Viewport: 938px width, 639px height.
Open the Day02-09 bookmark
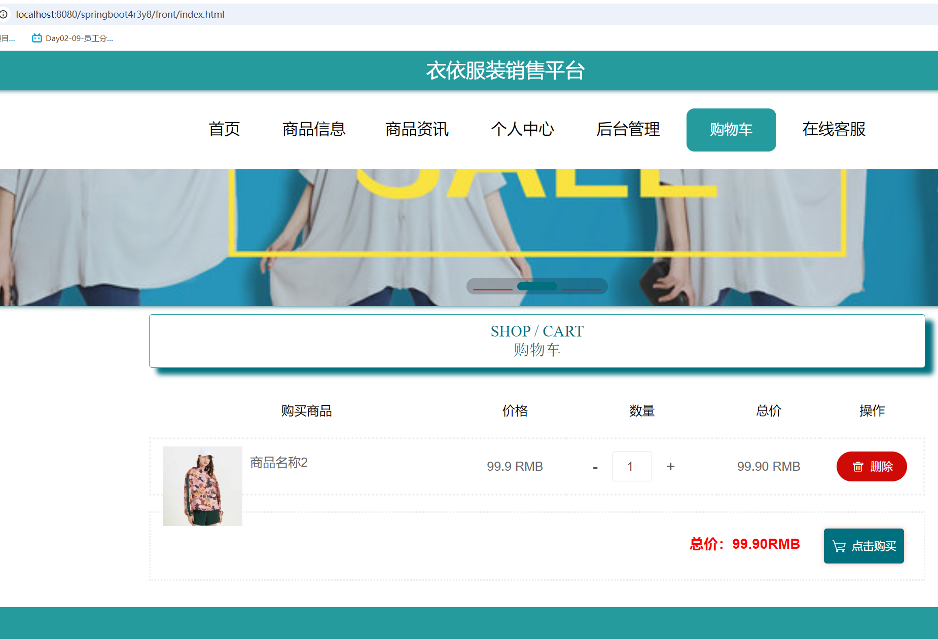(x=73, y=38)
